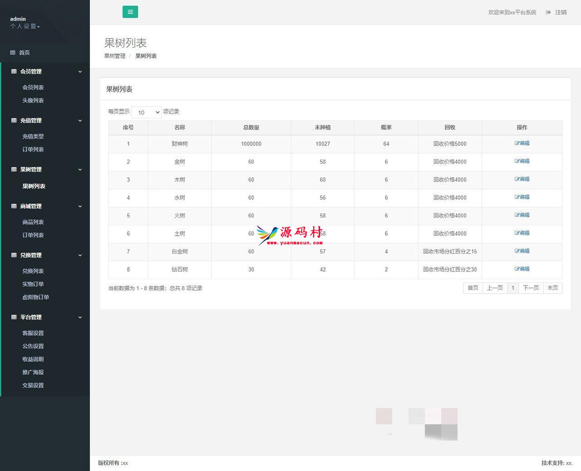
Task: Click the green hamburger menu toggle button
Action: [x=130, y=12]
